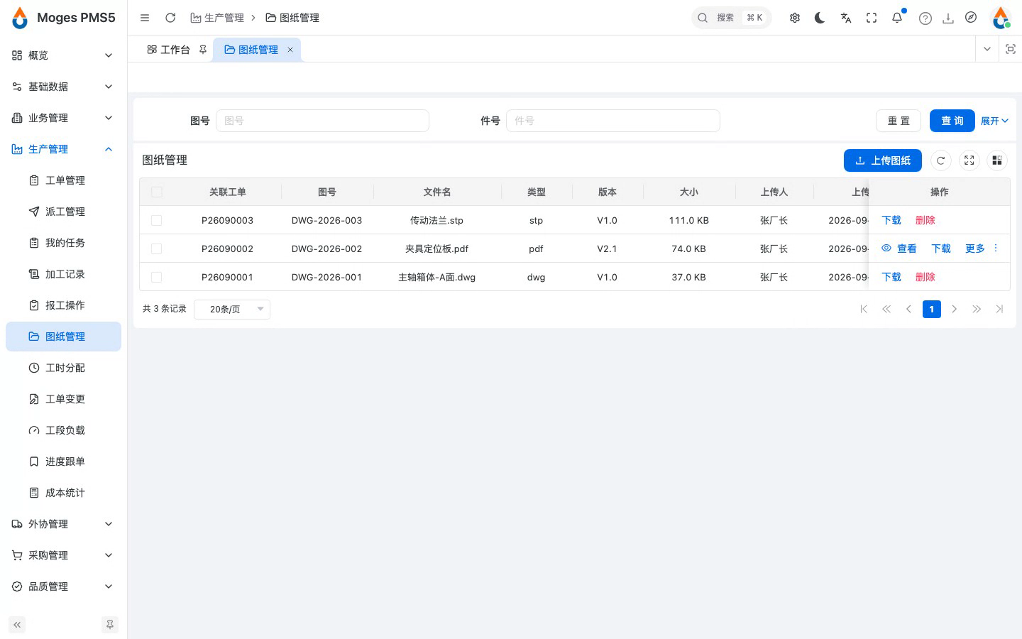
Task: Focus the 图号 filter input
Action: (322, 121)
